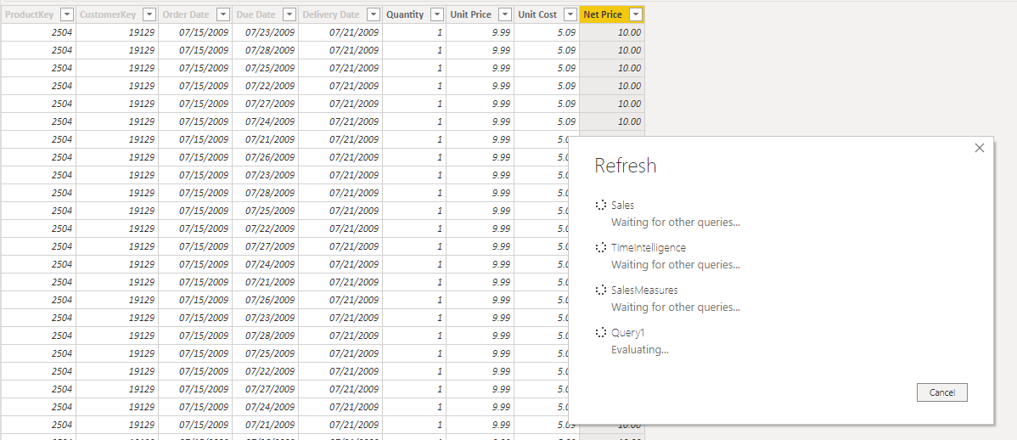
Task: Open the CustomerKey column filter dropdown
Action: click(x=149, y=14)
